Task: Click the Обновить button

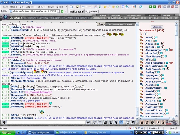Action: pyautogui.click(x=157, y=27)
